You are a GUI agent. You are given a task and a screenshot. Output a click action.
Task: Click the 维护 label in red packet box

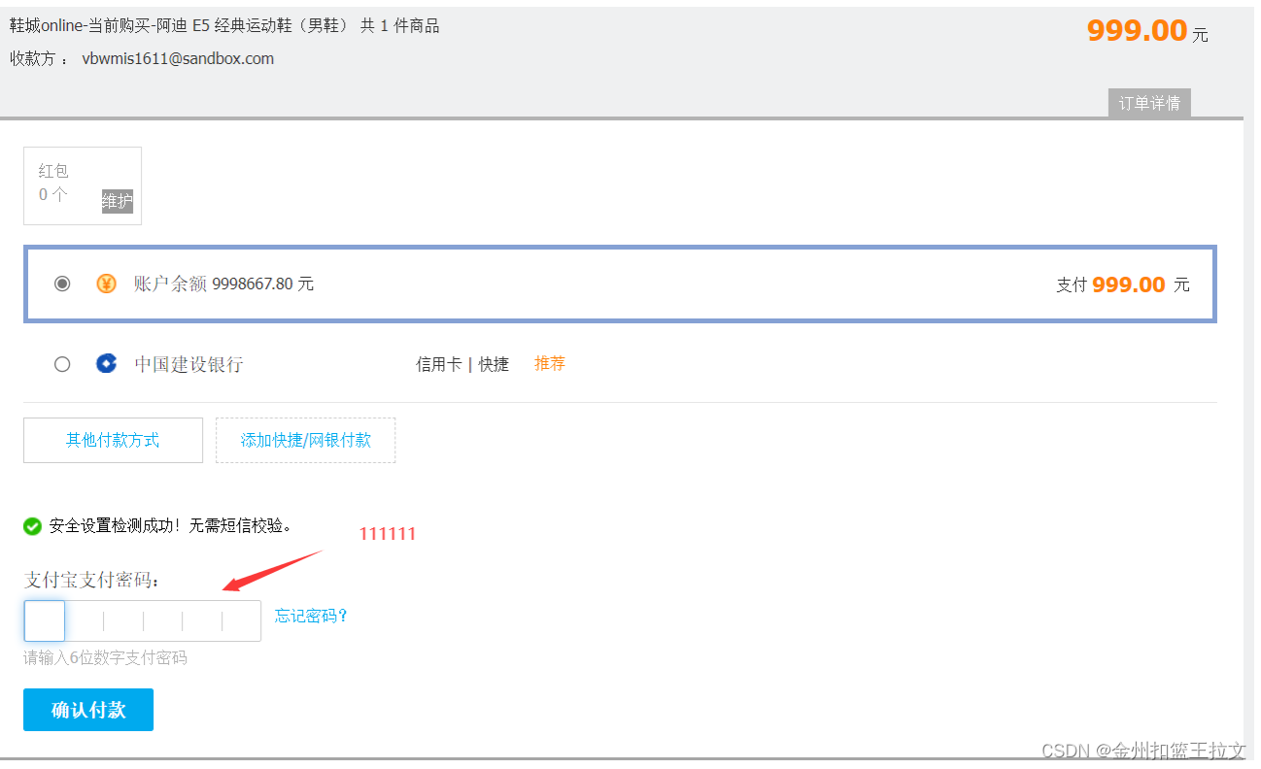coord(117,201)
